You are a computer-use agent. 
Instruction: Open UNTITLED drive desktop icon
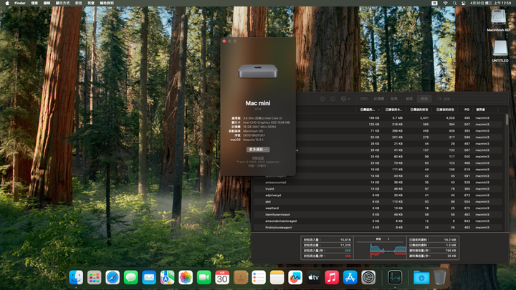pos(500,52)
